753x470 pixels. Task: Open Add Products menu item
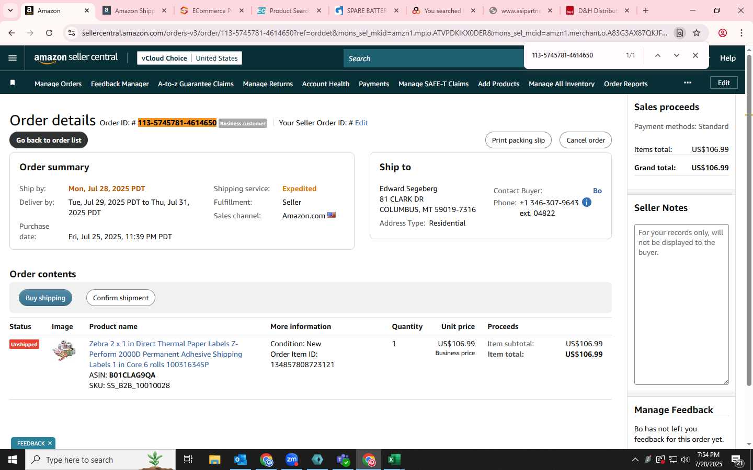point(498,84)
